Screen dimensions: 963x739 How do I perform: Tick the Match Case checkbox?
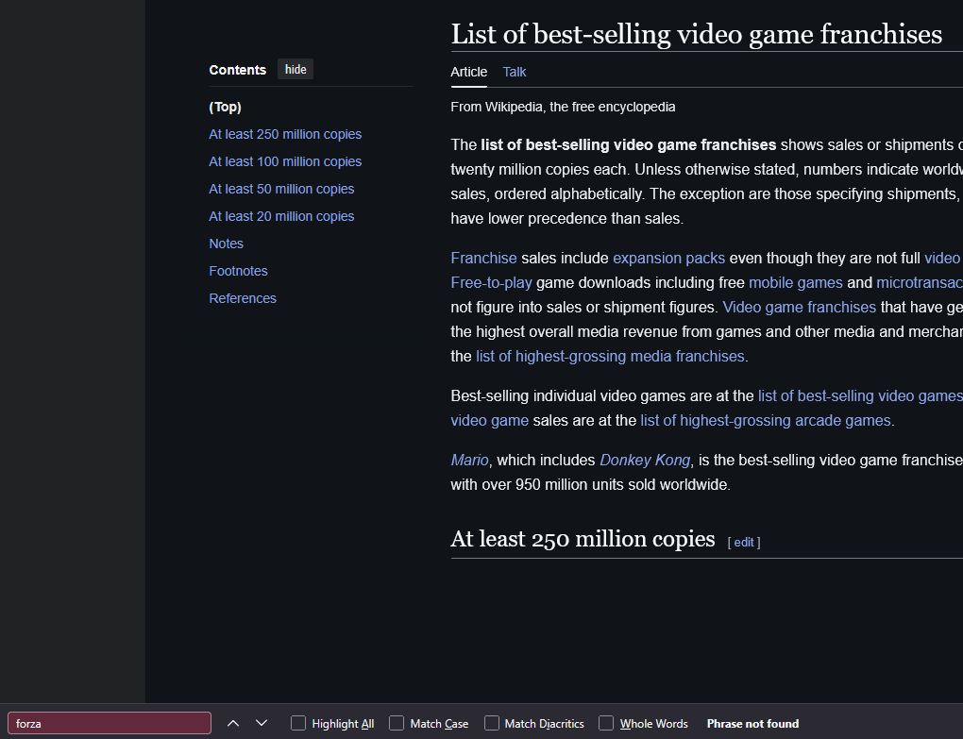pos(397,723)
